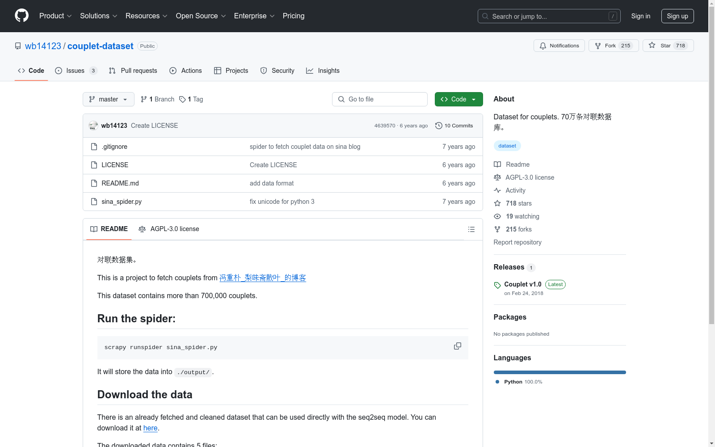Select the AGPL-3.0 license tab in file viewer
This screenshot has width=715, height=447.
169,229
